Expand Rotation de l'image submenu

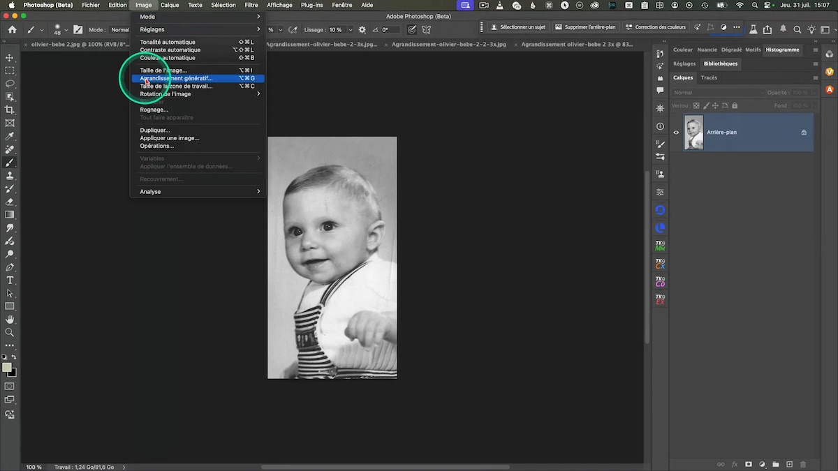tap(198, 94)
